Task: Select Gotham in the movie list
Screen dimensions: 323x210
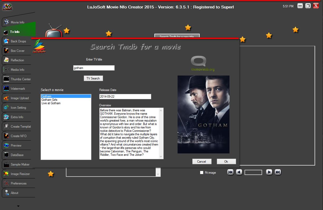Action: (66, 96)
